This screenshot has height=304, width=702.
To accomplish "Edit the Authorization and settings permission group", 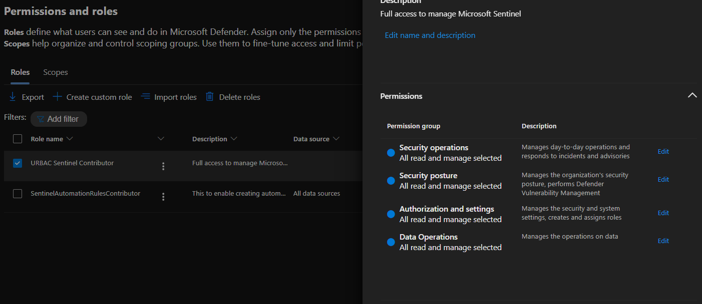I will (x=663, y=213).
